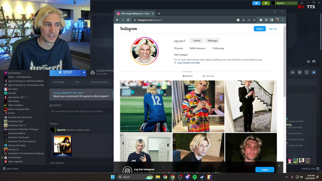
Task: Open Chrome side panel icon
Action: point(272,20)
